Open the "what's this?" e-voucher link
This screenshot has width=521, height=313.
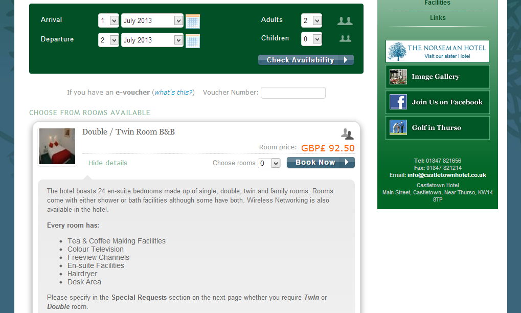click(173, 93)
